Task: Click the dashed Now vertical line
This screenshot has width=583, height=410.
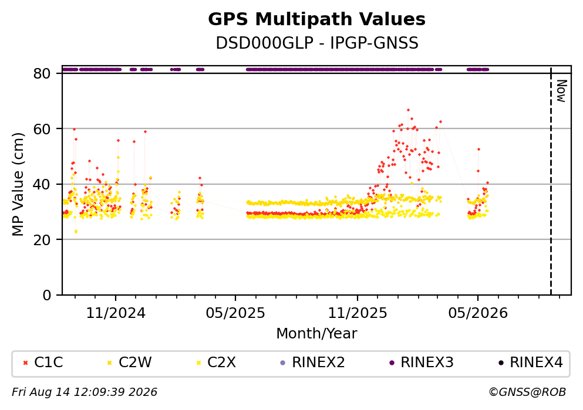Action: pyautogui.click(x=551, y=181)
